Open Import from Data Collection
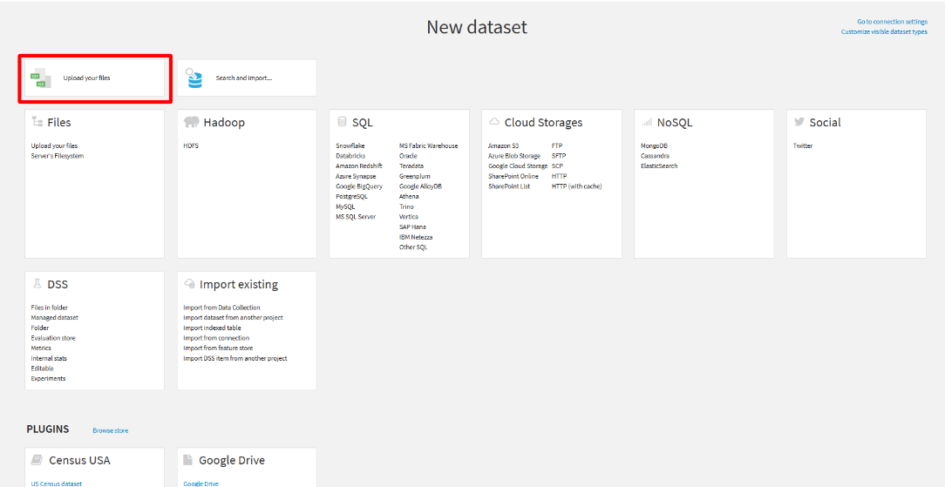This screenshot has width=945, height=487. (221, 308)
